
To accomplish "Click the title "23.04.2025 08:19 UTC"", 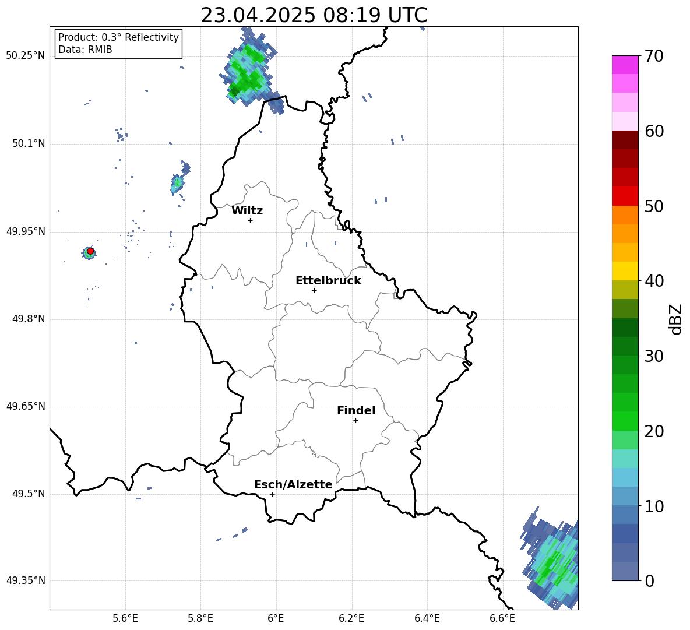I will [x=314, y=15].
